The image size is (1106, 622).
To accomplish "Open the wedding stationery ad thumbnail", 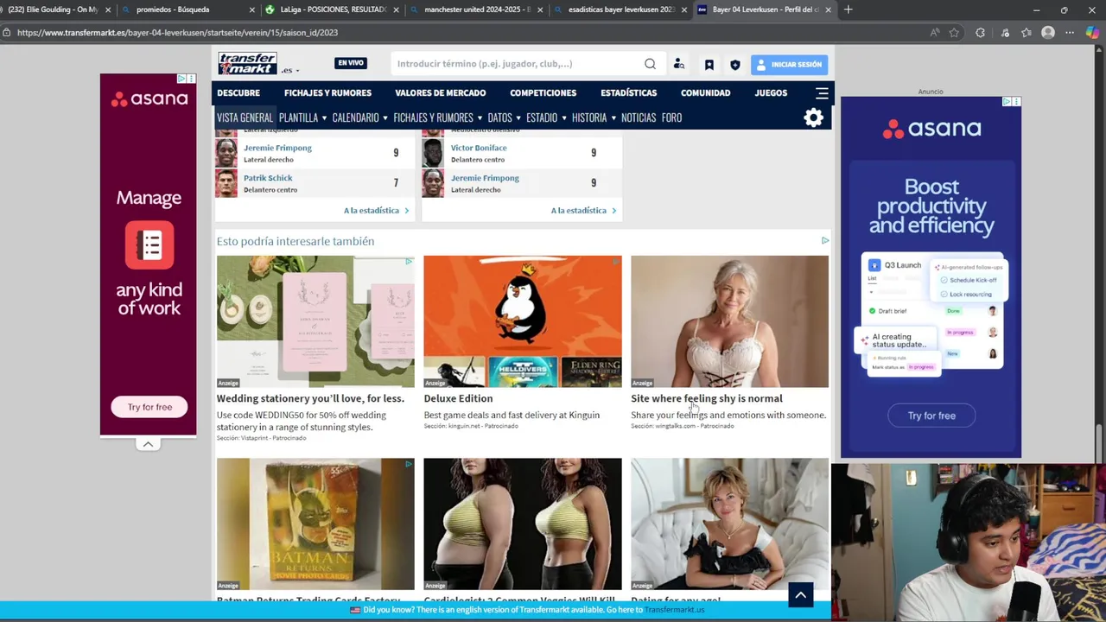I will click(x=315, y=321).
